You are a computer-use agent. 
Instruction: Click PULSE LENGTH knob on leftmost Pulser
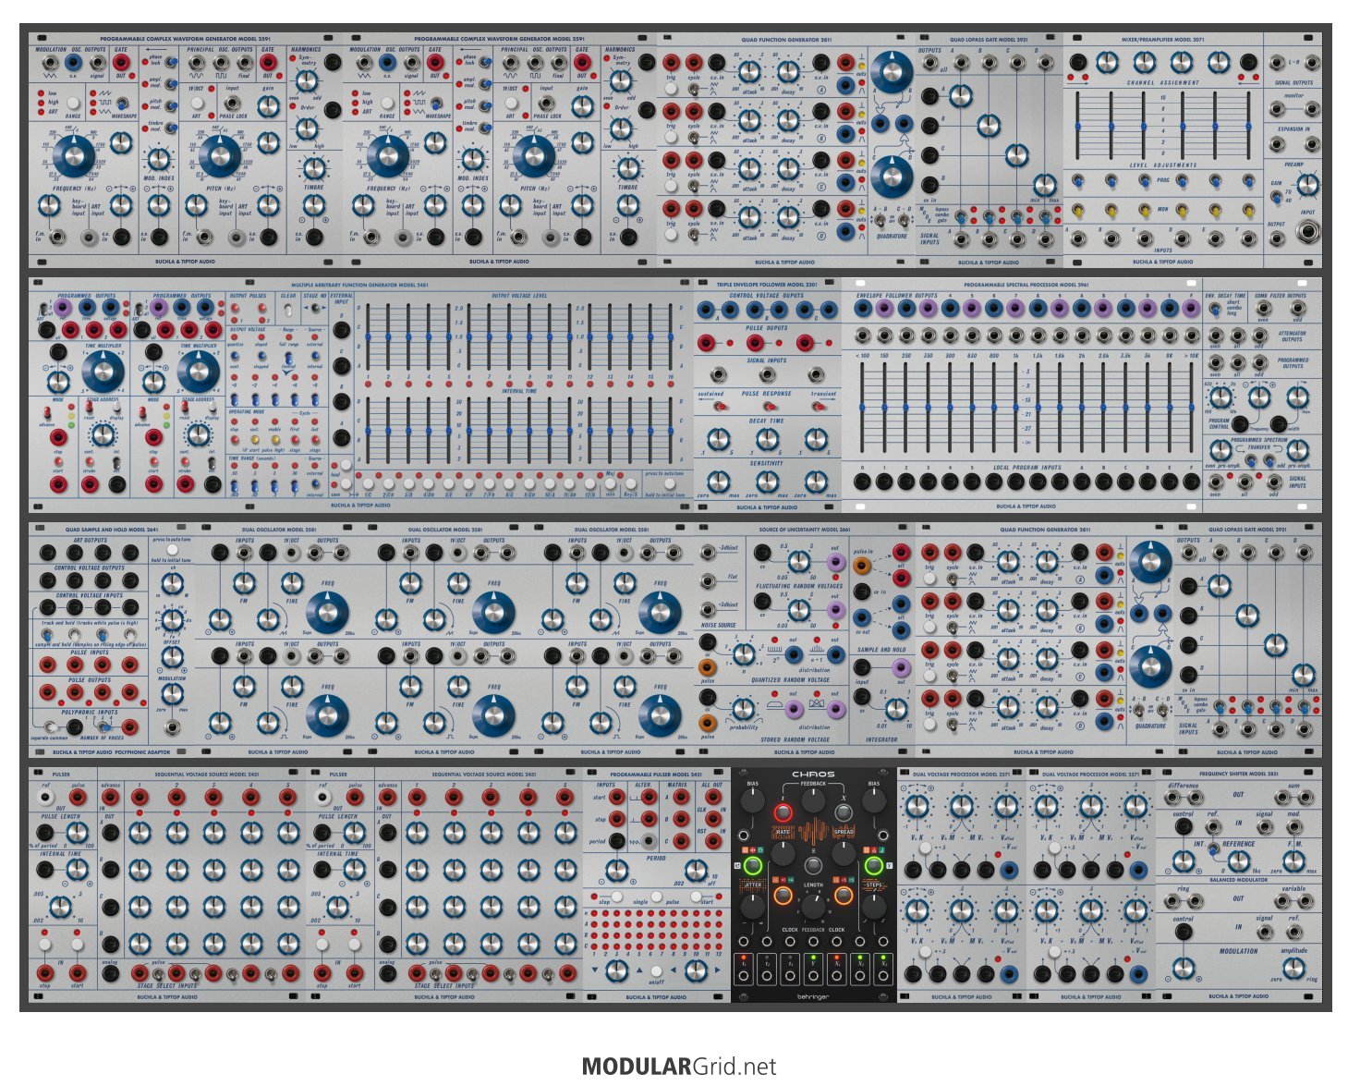click(78, 832)
